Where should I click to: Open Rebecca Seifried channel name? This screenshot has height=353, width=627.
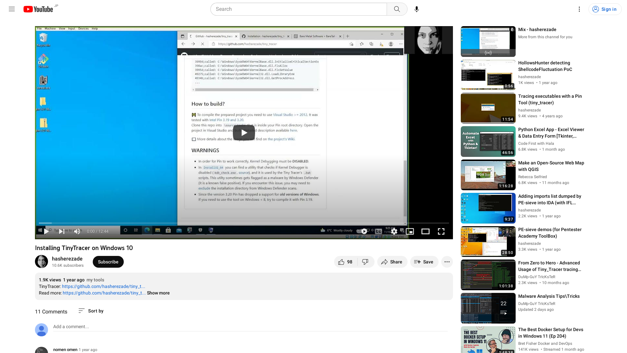(532, 177)
